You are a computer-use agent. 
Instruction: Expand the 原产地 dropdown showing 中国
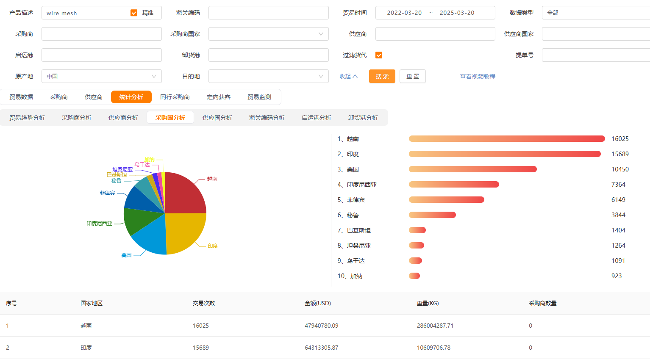101,76
